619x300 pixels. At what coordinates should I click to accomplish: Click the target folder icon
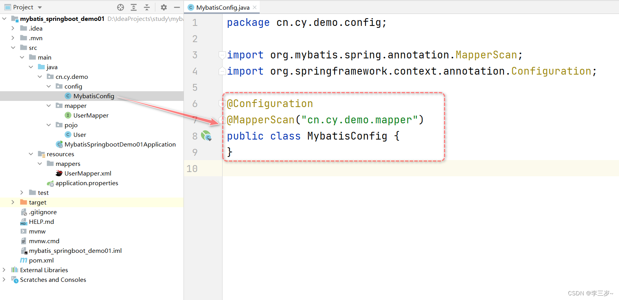coord(24,202)
